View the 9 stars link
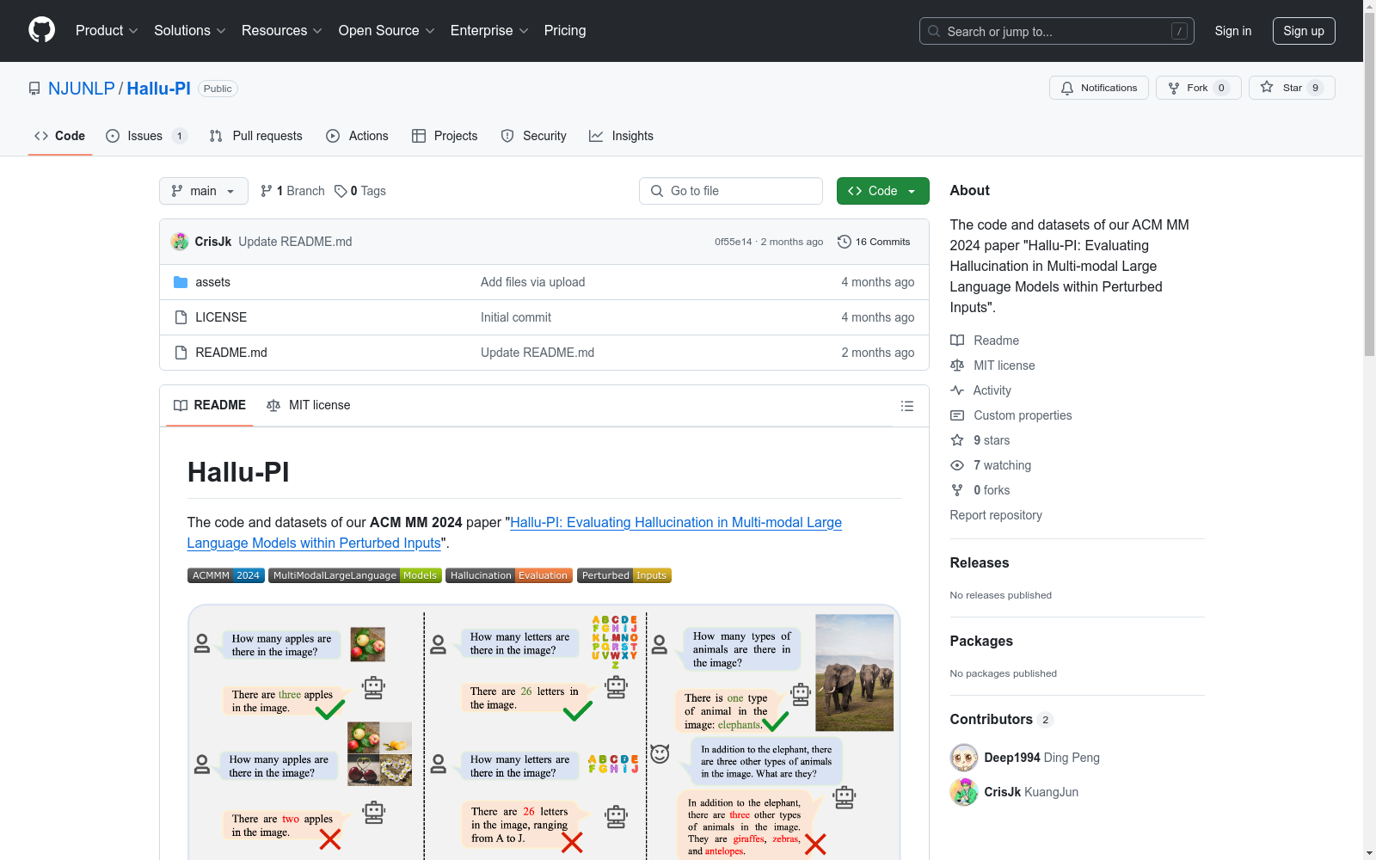 pos(980,440)
